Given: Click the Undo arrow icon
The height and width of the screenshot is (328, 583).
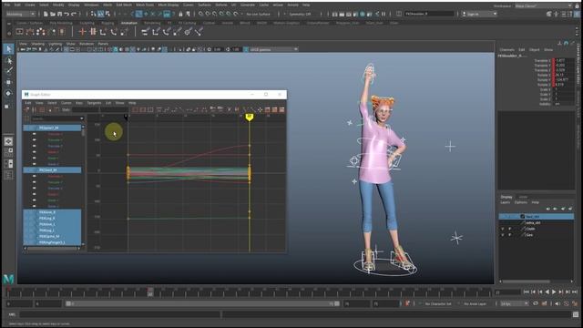Looking at the screenshot, I should point(66,14).
